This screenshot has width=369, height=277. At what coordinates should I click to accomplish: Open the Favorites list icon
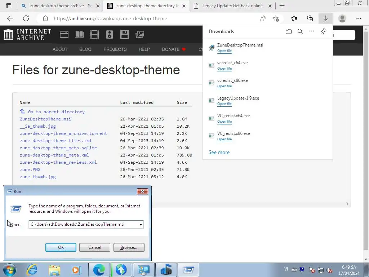coord(294,18)
